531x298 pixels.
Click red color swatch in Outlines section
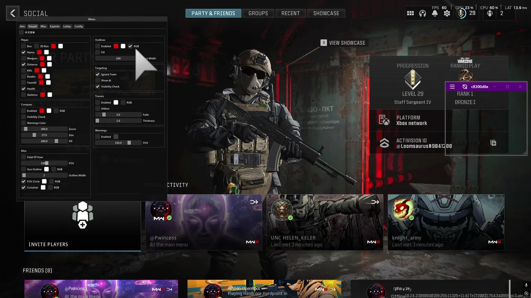116,46
